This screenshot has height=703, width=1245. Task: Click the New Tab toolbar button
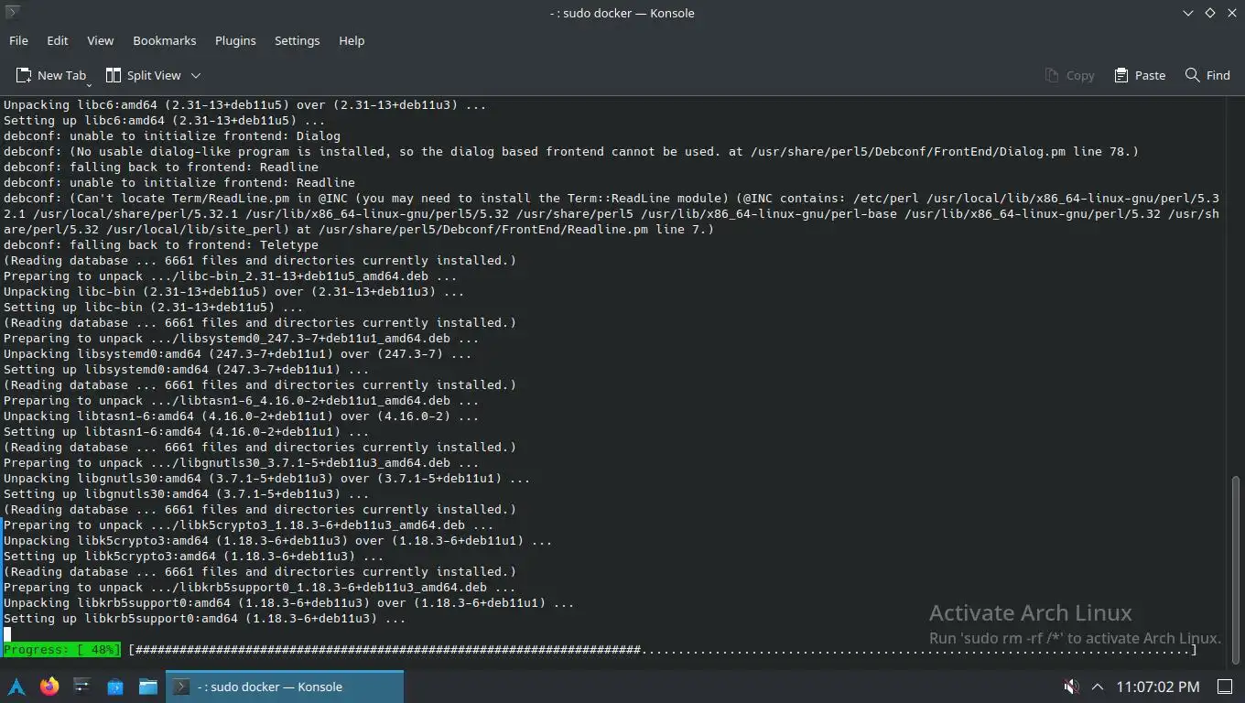click(x=51, y=75)
